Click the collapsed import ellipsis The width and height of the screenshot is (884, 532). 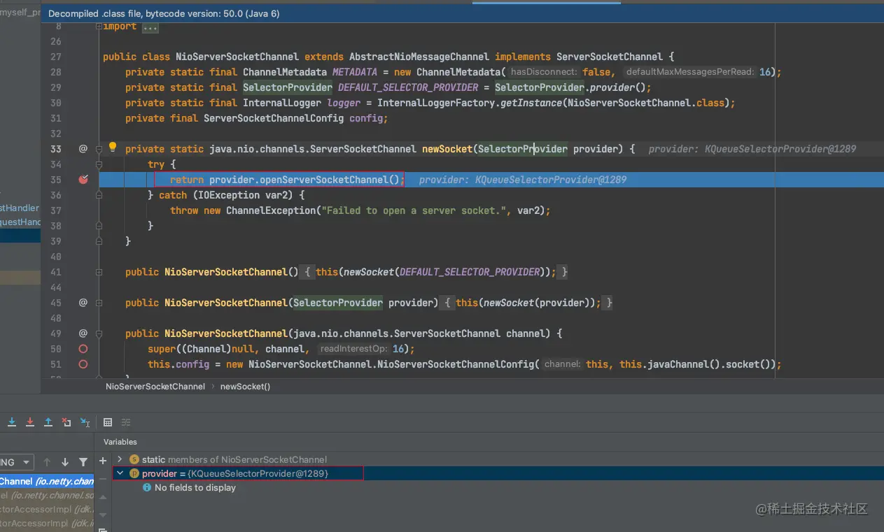click(x=150, y=27)
